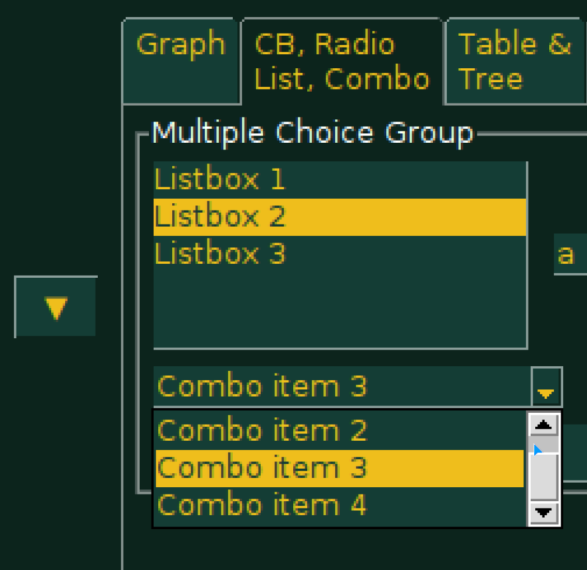Viewport: 587px width, 570px height.
Task: Click the scrollbar up arrow
Action: coord(543,425)
